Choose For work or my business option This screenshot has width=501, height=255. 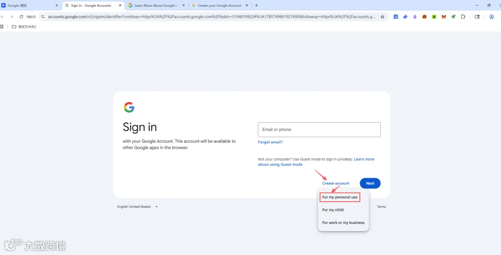(343, 222)
